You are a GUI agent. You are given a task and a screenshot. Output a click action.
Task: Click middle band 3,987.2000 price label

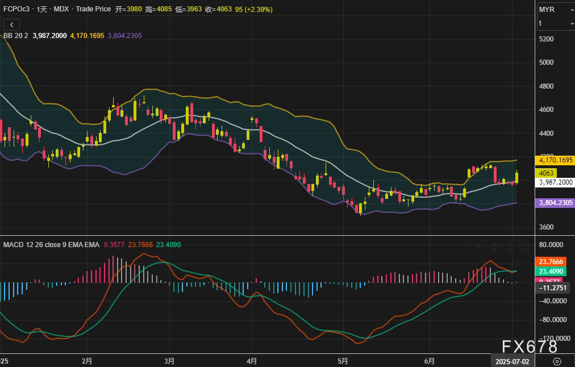[555, 182]
